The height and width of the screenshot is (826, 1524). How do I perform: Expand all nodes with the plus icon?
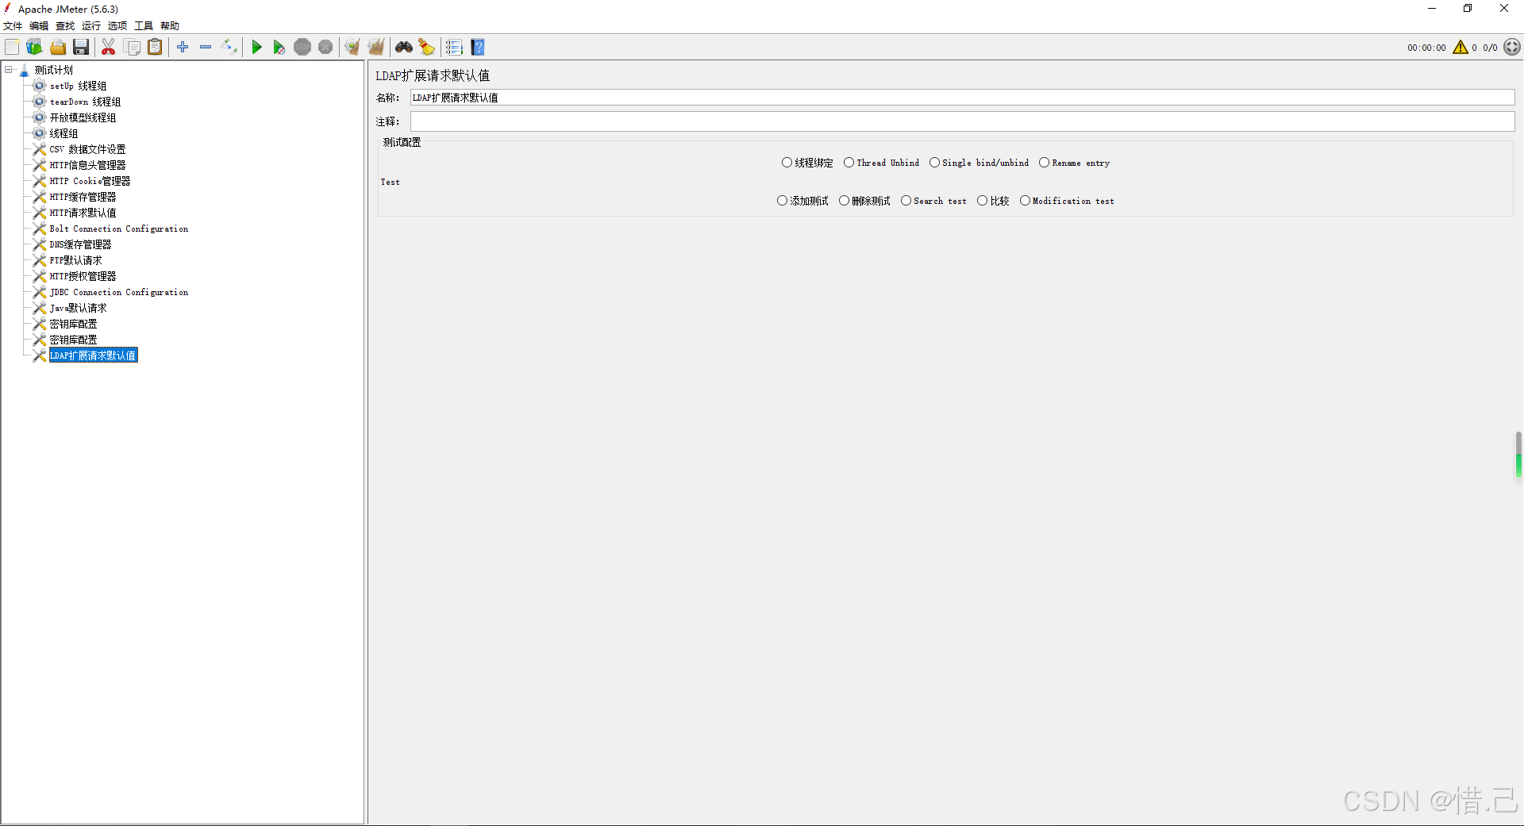coord(183,48)
